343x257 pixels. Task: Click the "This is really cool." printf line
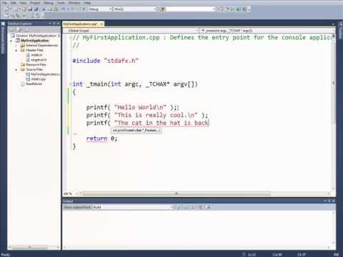point(147,115)
